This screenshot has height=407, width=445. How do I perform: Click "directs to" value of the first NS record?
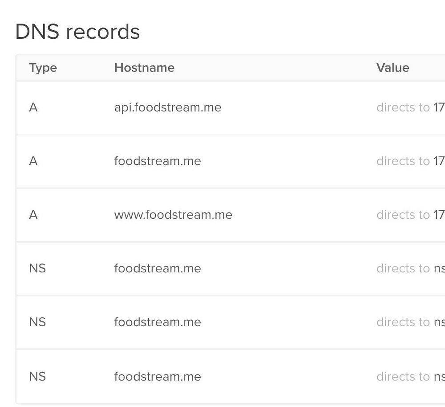click(x=409, y=268)
